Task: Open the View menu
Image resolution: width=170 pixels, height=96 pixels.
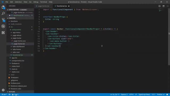Action: point(25,2)
